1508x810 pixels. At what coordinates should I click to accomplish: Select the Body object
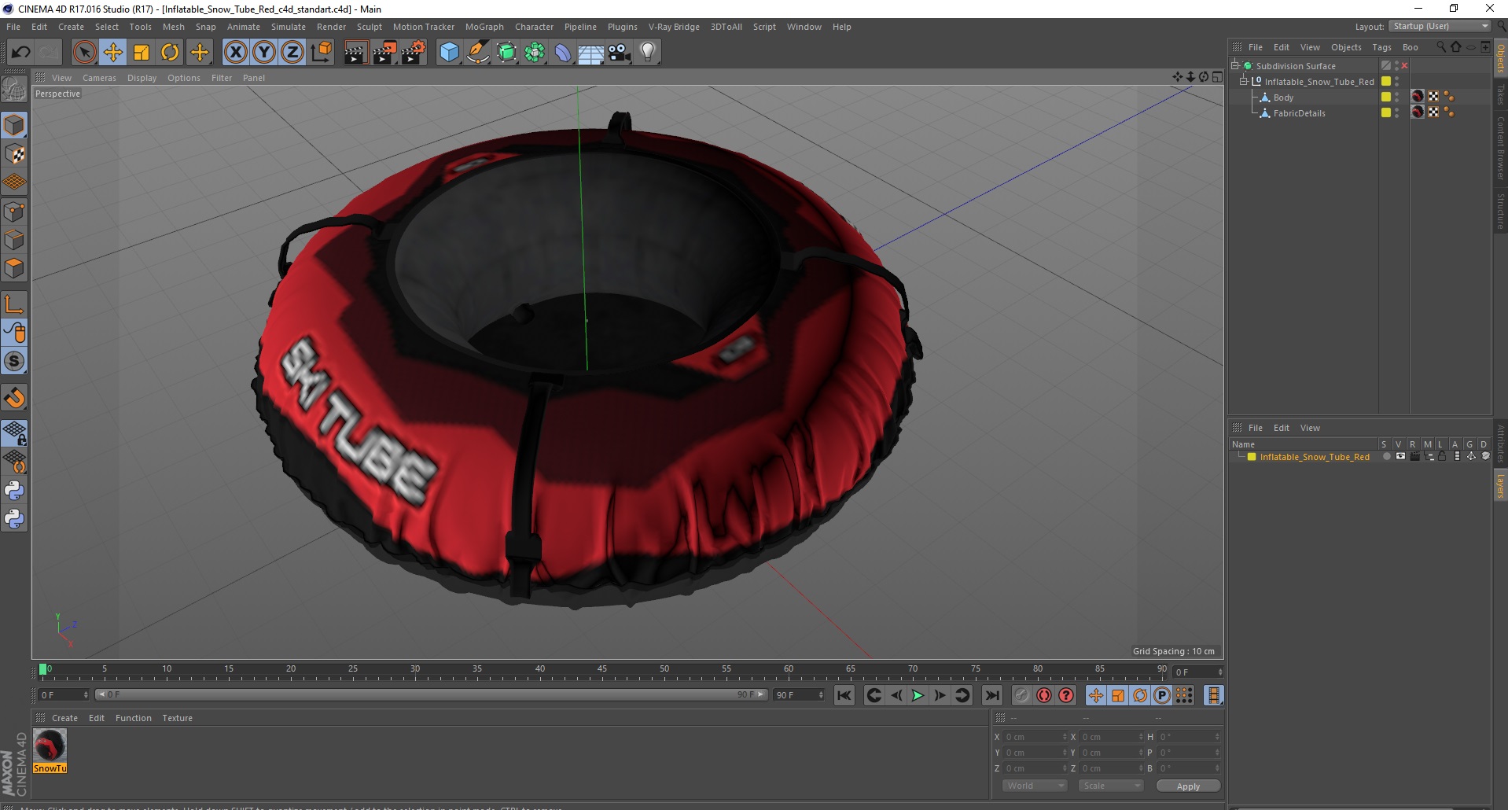1283,98
